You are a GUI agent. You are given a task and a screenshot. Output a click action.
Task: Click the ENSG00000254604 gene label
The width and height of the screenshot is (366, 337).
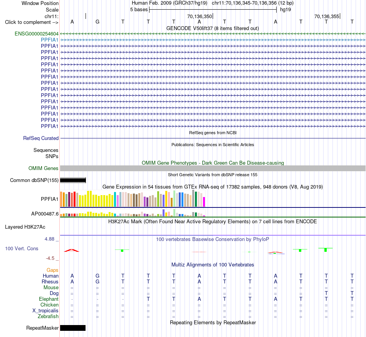37,34
